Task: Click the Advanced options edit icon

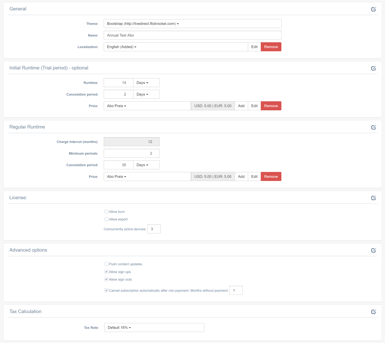Action: tap(373, 250)
